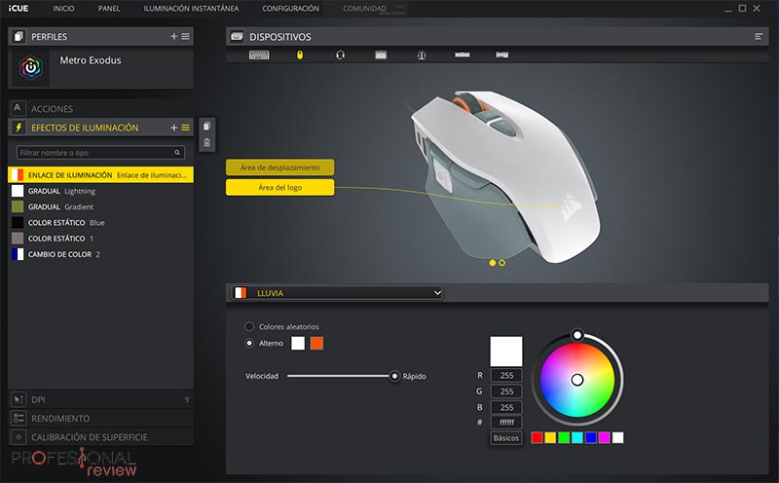The height and width of the screenshot is (483, 779).
Task: Open the Inicio tab
Action: pos(63,9)
